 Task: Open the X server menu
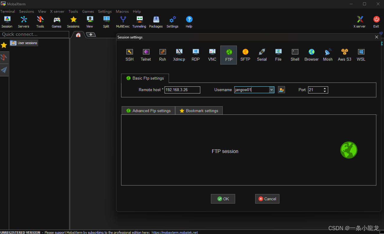[x=57, y=11]
